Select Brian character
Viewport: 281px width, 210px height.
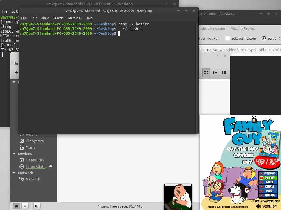268,195
